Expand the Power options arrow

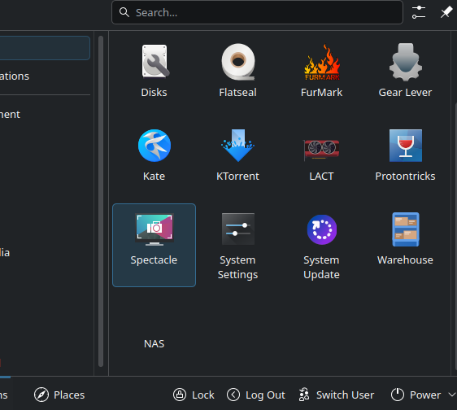pyautogui.click(x=451, y=395)
